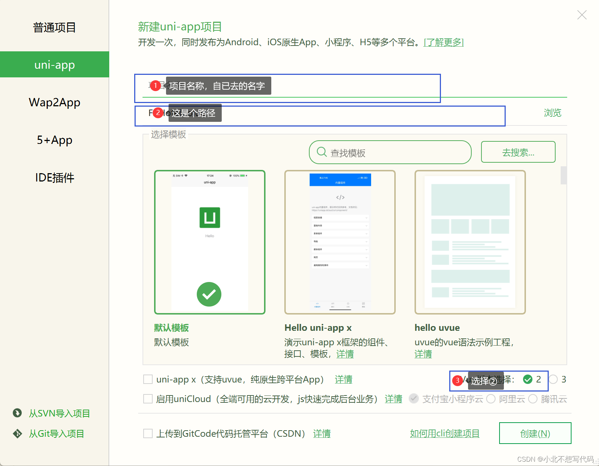
Task: Click 浏览 to browse project path
Action: coord(552,113)
